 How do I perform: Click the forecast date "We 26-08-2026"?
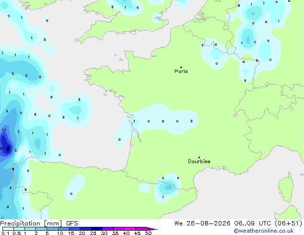pos(202,223)
